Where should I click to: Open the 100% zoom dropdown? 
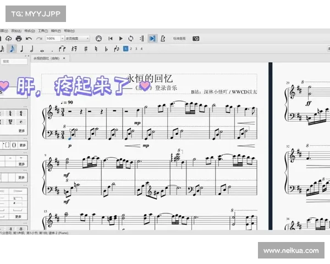[x=53, y=38]
